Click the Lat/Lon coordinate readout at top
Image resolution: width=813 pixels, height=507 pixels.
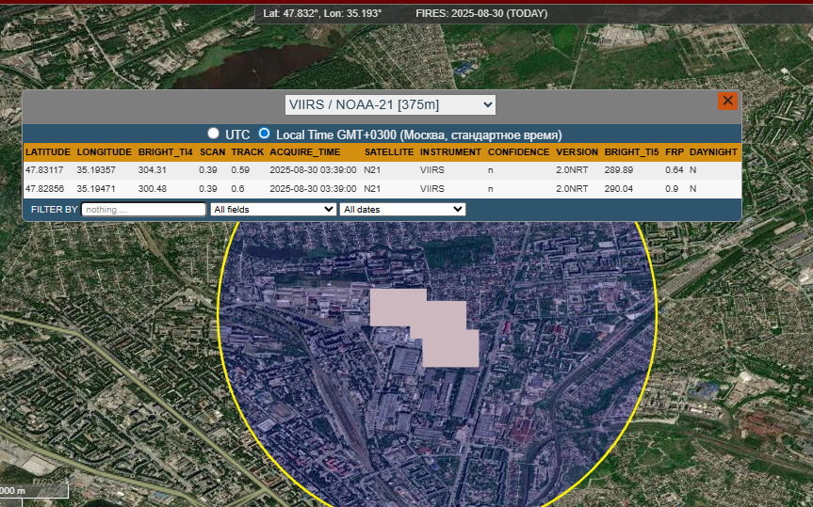click(x=322, y=13)
